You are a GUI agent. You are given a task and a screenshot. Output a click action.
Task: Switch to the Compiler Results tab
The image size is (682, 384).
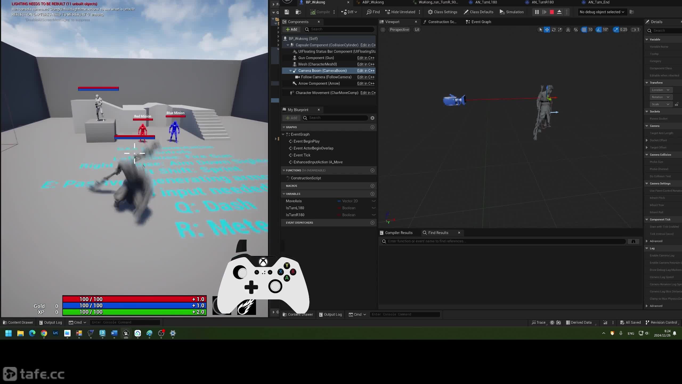pos(396,233)
